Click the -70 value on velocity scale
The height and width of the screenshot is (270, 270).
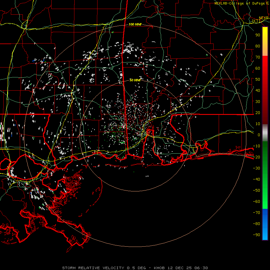click(256, 213)
